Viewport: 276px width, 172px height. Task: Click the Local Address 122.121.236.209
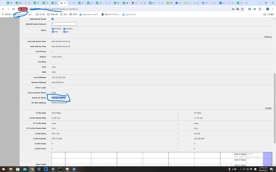pyautogui.click(x=58, y=77)
